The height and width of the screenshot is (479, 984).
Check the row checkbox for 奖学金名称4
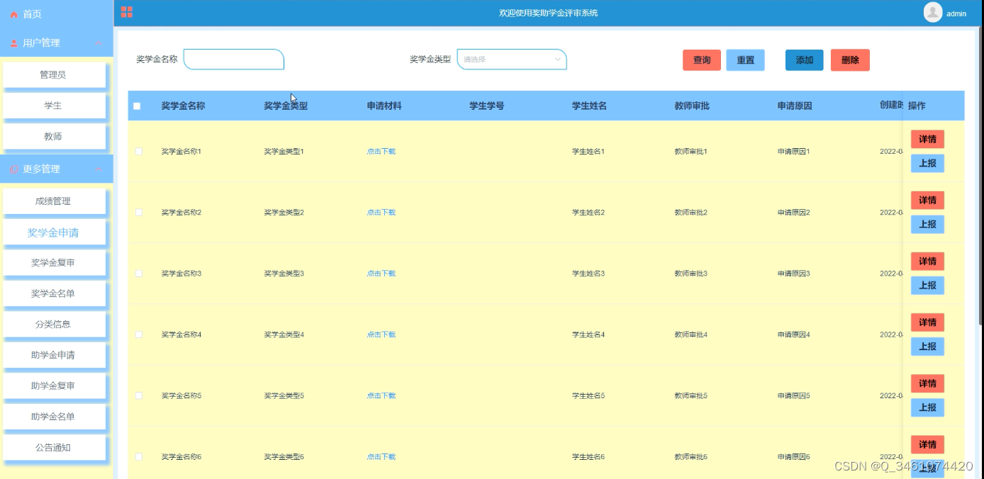click(x=139, y=334)
